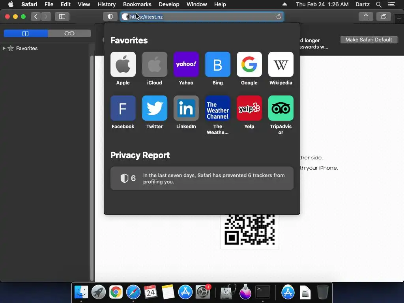
Task: Open Safari from the Dock
Action: click(x=133, y=292)
